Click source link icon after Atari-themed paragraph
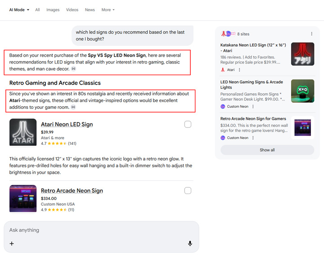This screenshot has width=324, height=257. pyautogui.click(x=73, y=107)
